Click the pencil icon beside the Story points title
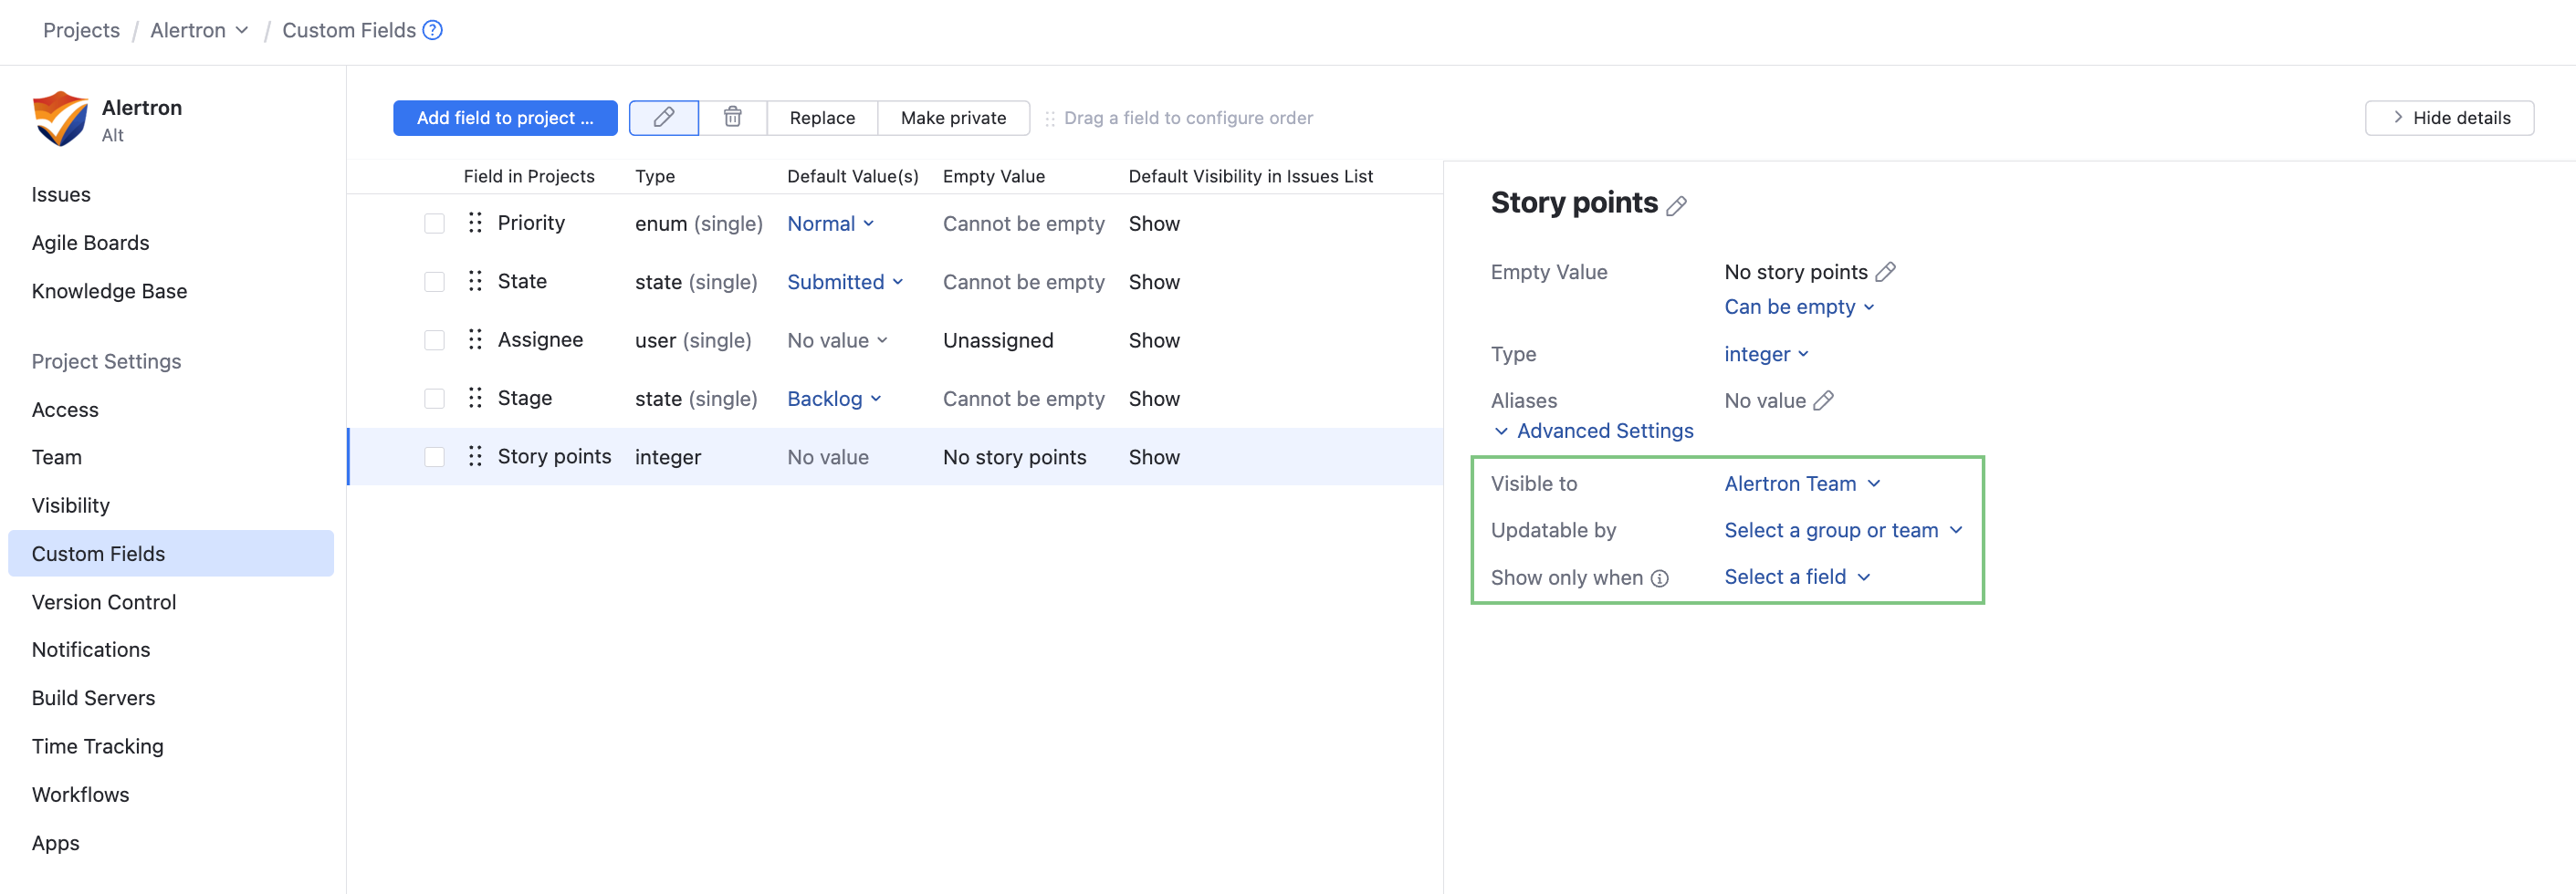This screenshot has width=2576, height=894. (1676, 206)
